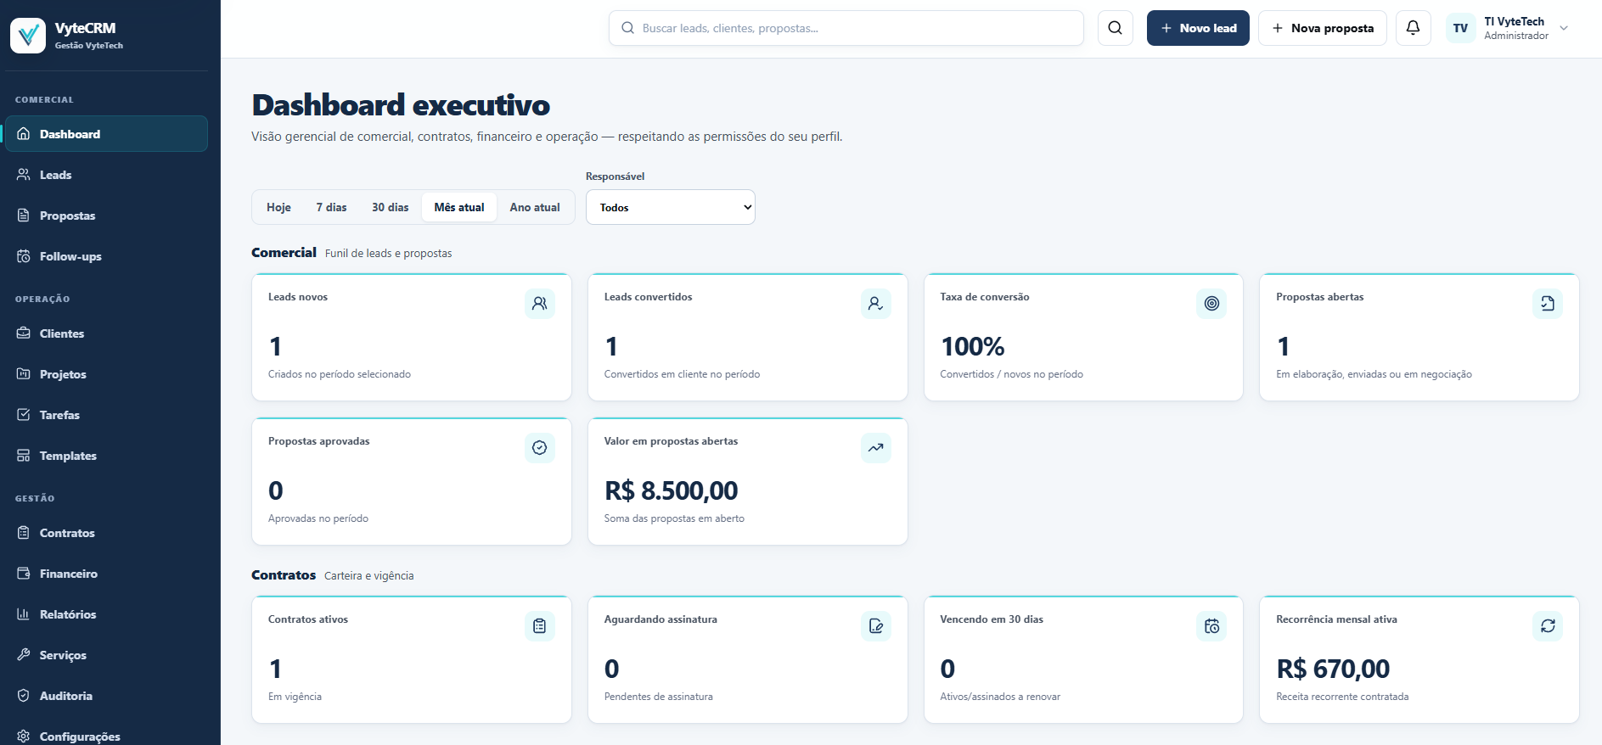Click the VyteCRM logo icon

pos(28,36)
